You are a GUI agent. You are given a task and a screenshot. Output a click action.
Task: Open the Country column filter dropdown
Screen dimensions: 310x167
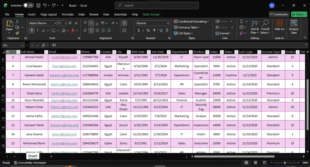[x=114, y=52]
